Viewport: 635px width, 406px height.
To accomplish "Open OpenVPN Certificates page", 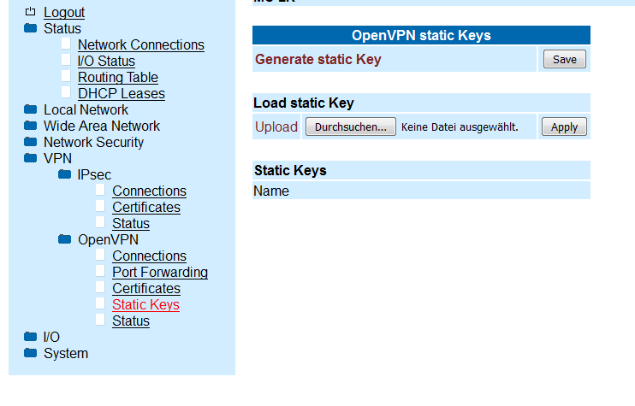I will [x=146, y=288].
